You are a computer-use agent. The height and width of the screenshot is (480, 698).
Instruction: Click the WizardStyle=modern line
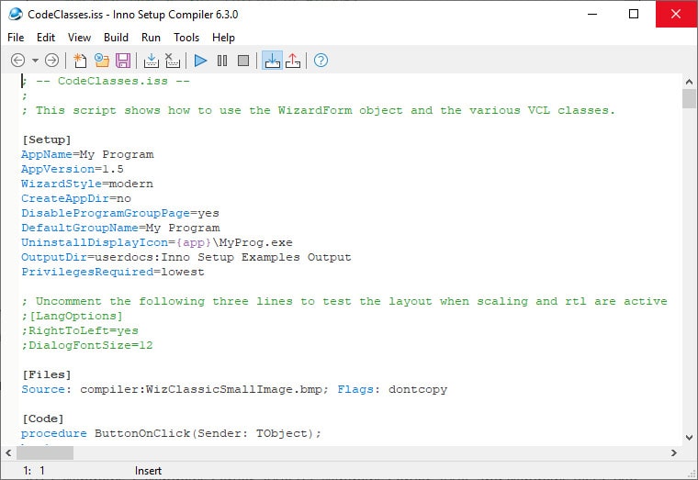pos(87,184)
